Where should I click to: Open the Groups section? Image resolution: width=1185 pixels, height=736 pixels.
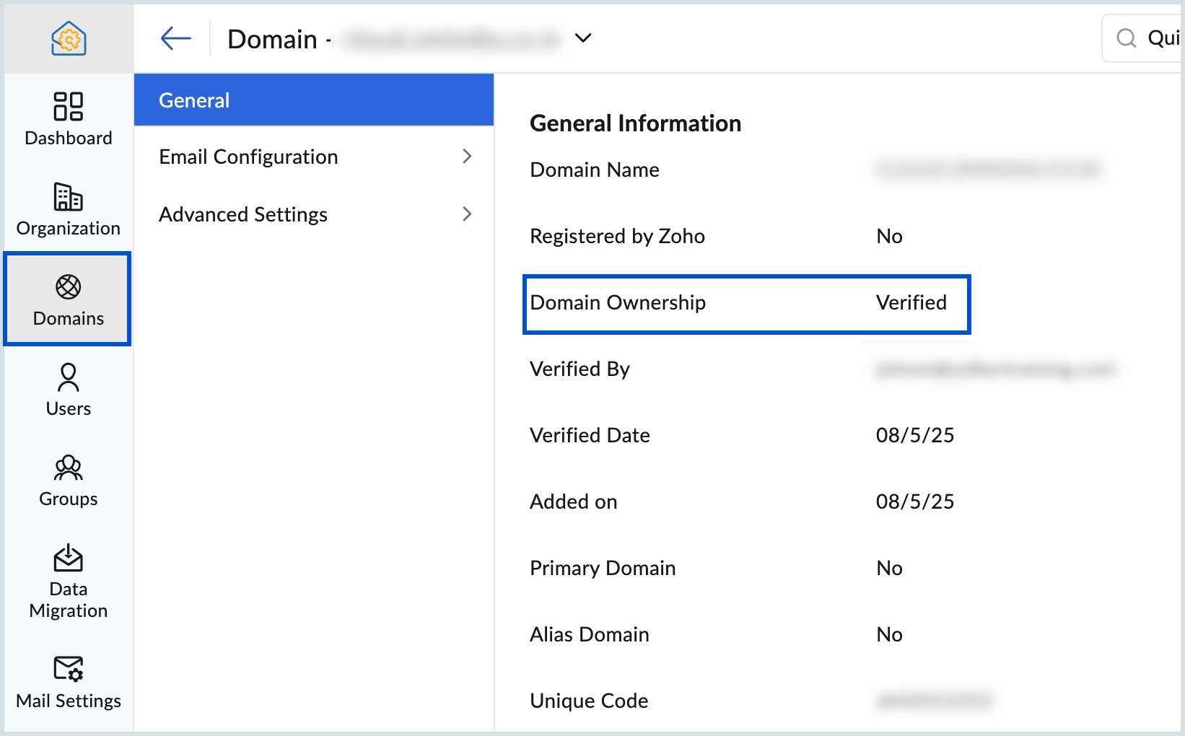[68, 478]
